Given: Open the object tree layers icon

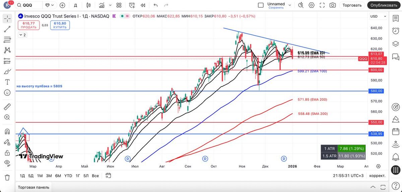Looking at the screenshot, I should pos(396,43).
